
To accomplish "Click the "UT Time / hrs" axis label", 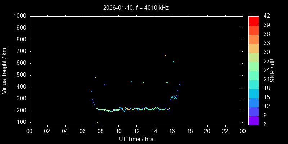I will (136, 139).
